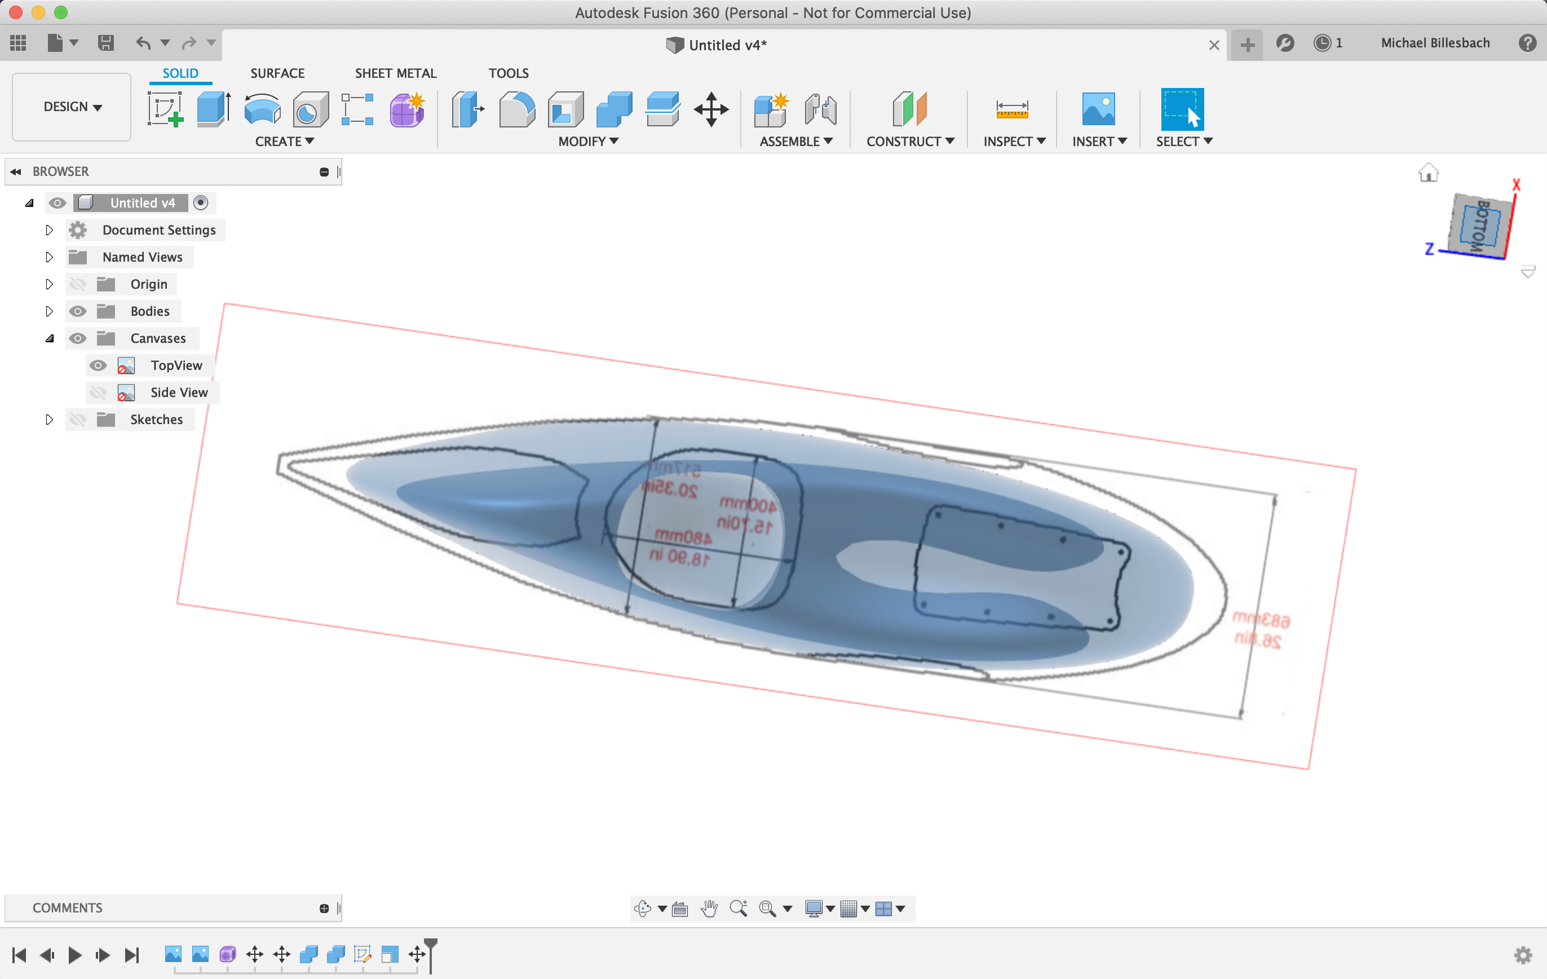
Task: Toggle Bodies folder visibility
Action: [x=78, y=311]
